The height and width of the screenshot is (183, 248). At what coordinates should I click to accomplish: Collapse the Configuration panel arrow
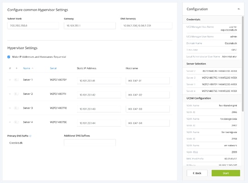pyautogui.click(x=239, y=9)
